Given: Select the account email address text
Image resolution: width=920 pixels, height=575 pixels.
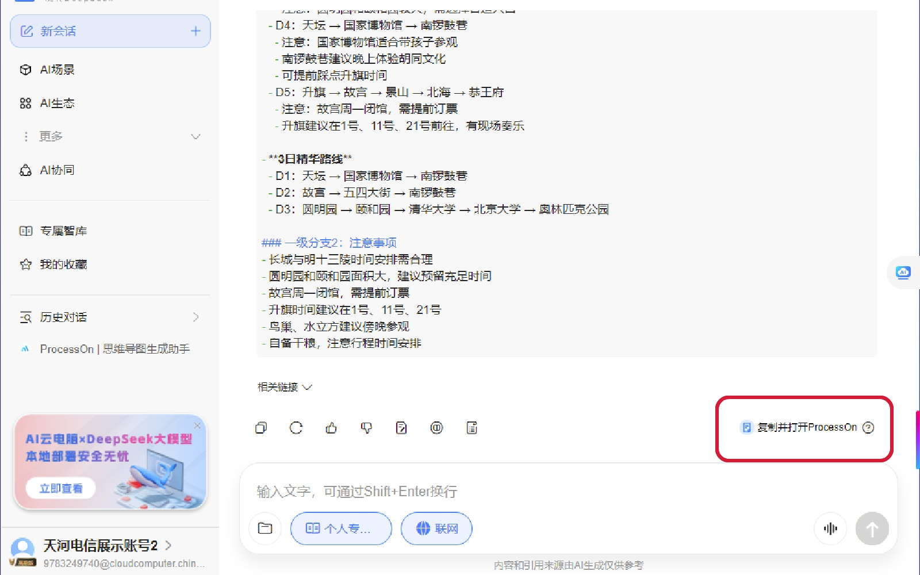Looking at the screenshot, I should [124, 563].
